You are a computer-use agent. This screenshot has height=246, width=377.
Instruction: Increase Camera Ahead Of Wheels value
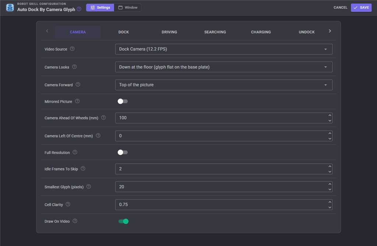(x=330, y=115)
